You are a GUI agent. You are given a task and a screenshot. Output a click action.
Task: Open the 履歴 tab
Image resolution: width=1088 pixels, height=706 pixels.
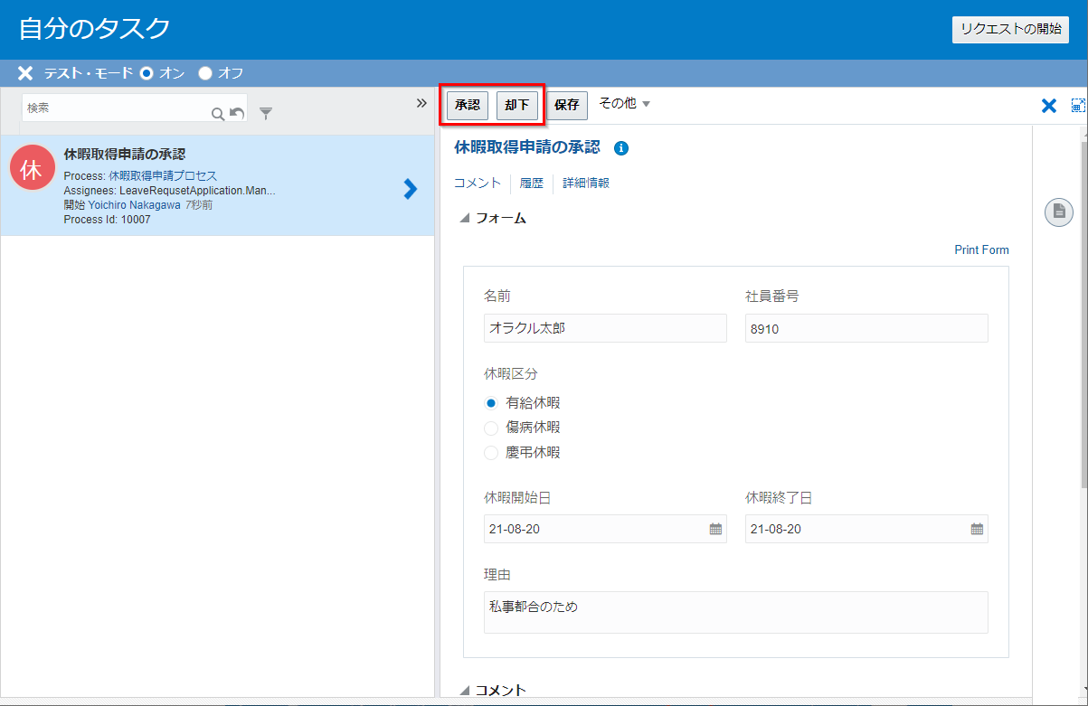pyautogui.click(x=531, y=183)
